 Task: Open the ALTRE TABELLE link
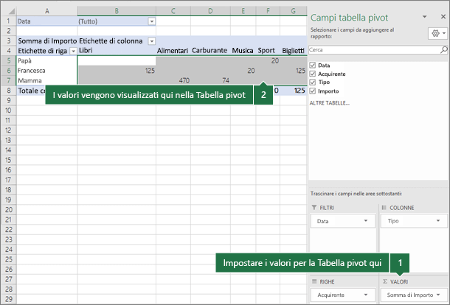[x=330, y=103]
